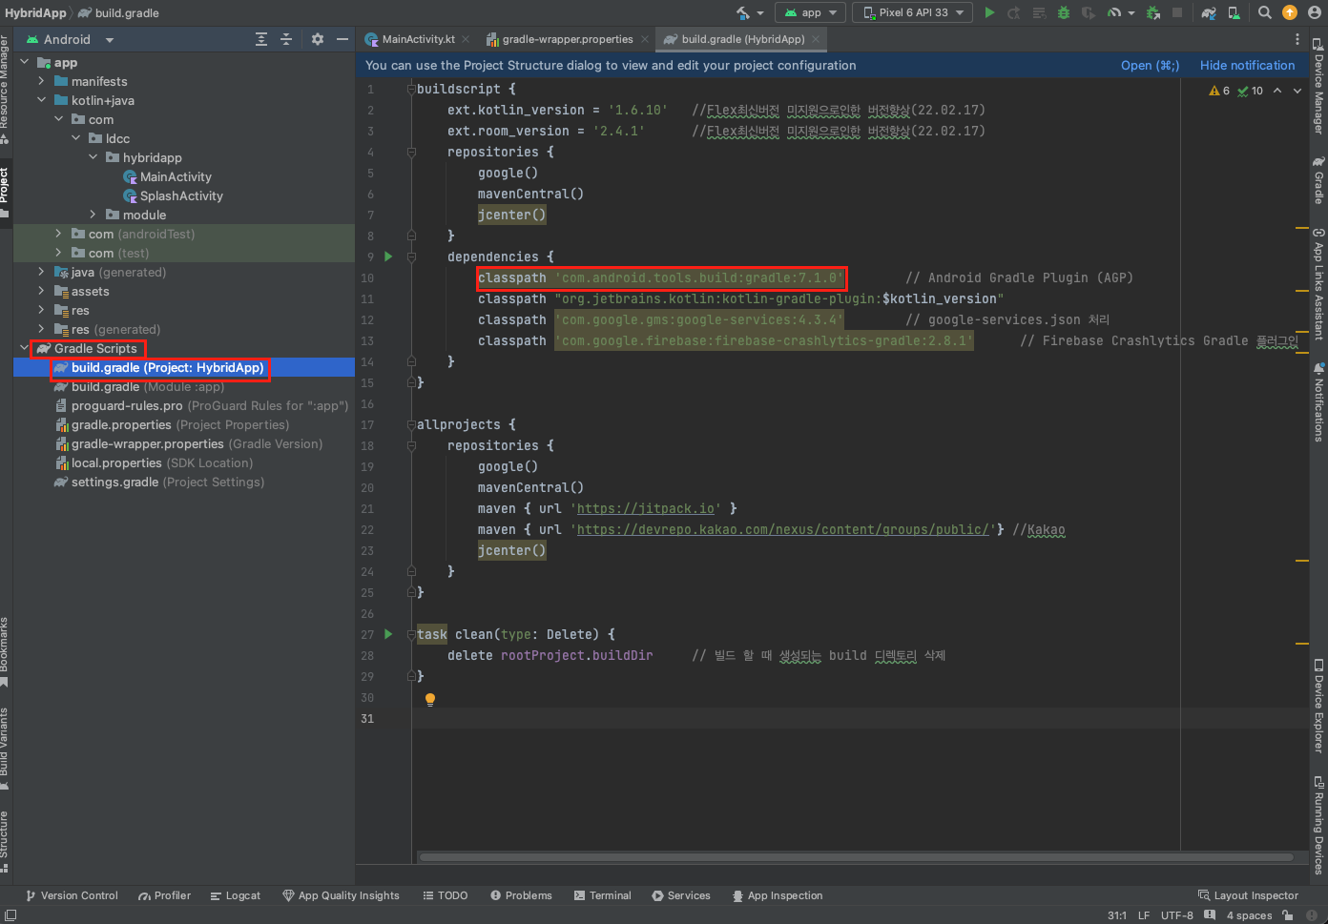Click yellow lightbulb intention icon in editor
The width and height of the screenshot is (1328, 924).
click(x=430, y=699)
